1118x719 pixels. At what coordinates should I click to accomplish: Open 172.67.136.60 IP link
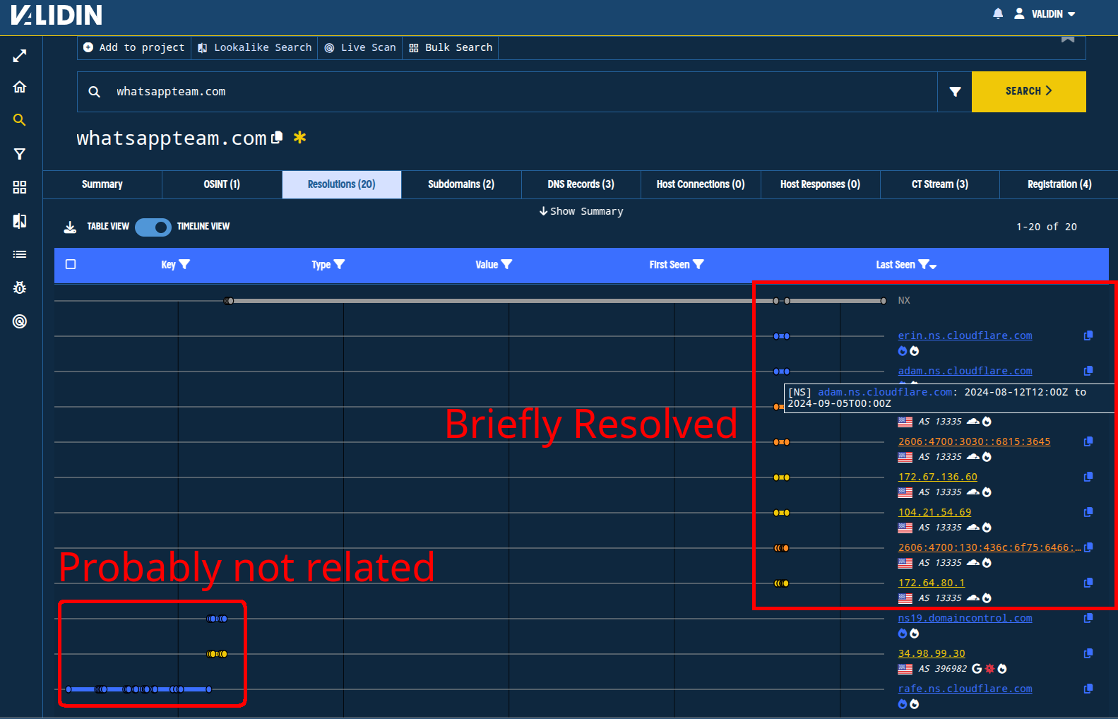pyautogui.click(x=937, y=477)
